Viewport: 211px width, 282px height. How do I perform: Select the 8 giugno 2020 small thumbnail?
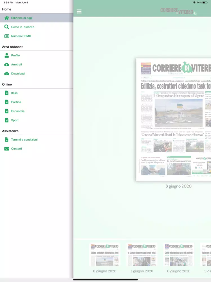[x=105, y=255]
